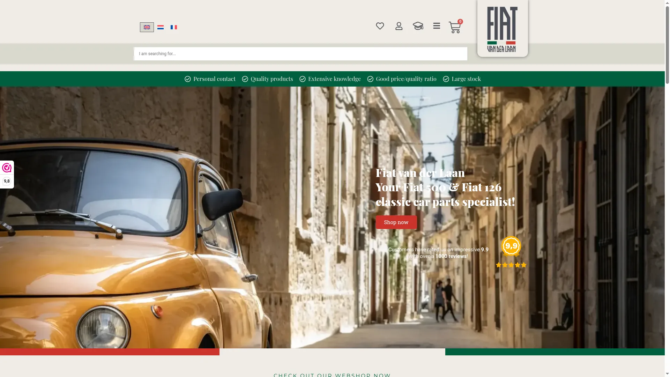Open the shopping cart
Viewport: 670px width, 377px height.
[x=454, y=28]
